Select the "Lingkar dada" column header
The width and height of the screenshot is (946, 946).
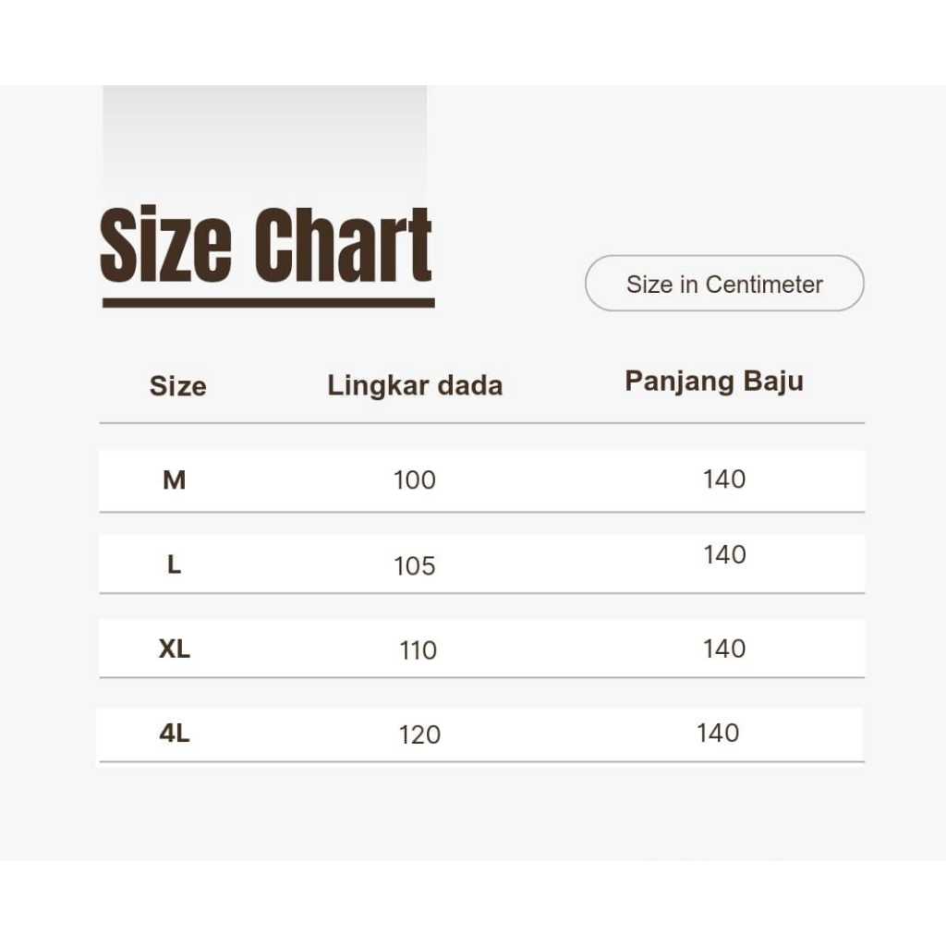415,385
